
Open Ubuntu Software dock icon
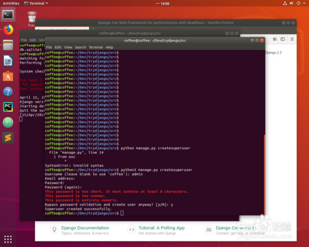coord(8,77)
